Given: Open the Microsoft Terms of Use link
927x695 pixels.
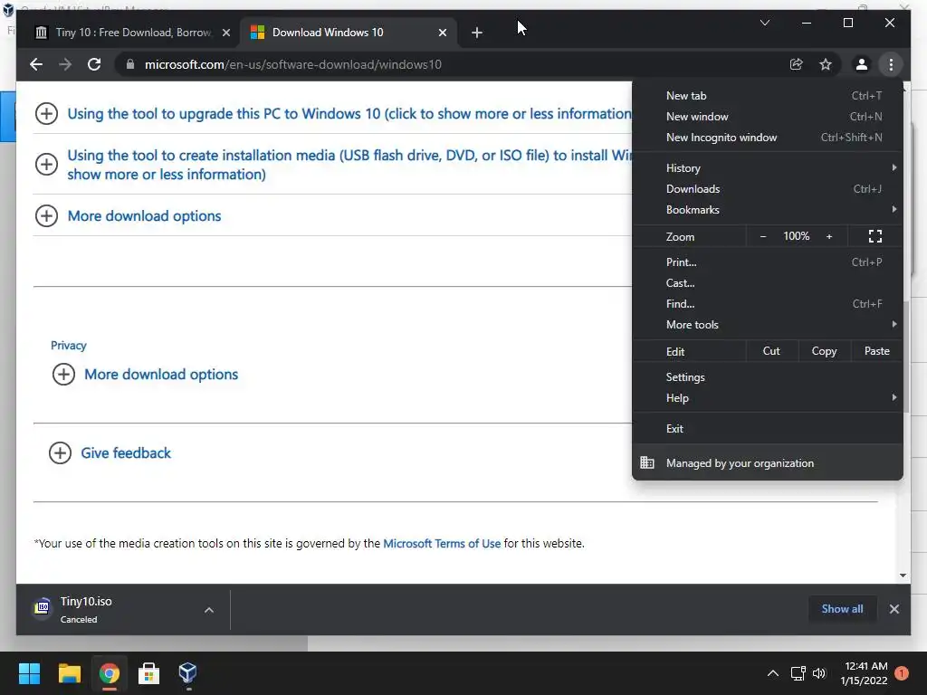Looking at the screenshot, I should tap(442, 543).
